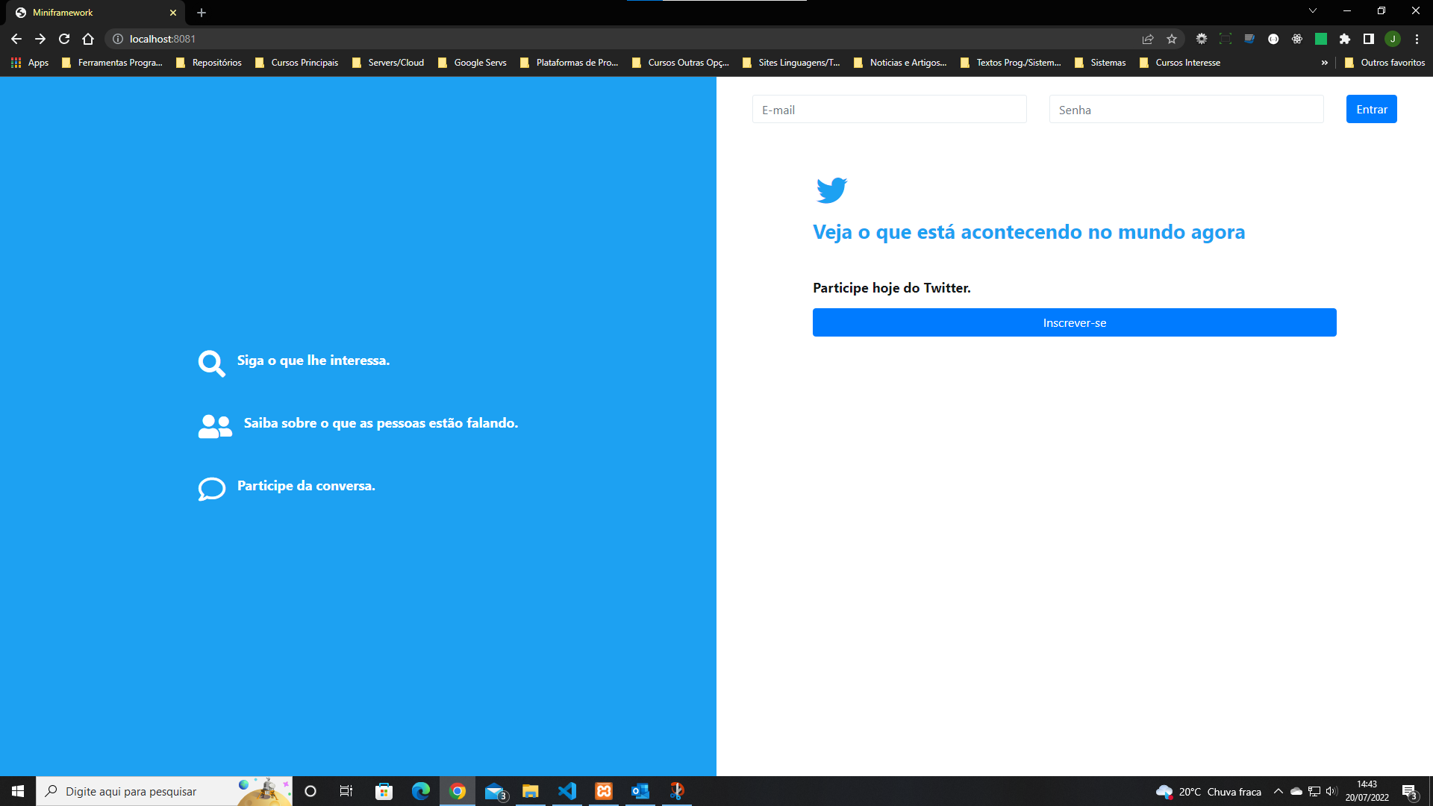Open Sites Linguagens/T... bookmark folder
Screen dimensions: 1433x806
791,63
